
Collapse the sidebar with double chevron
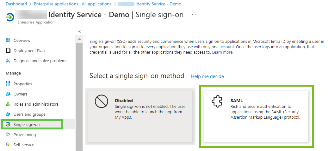[79, 31]
